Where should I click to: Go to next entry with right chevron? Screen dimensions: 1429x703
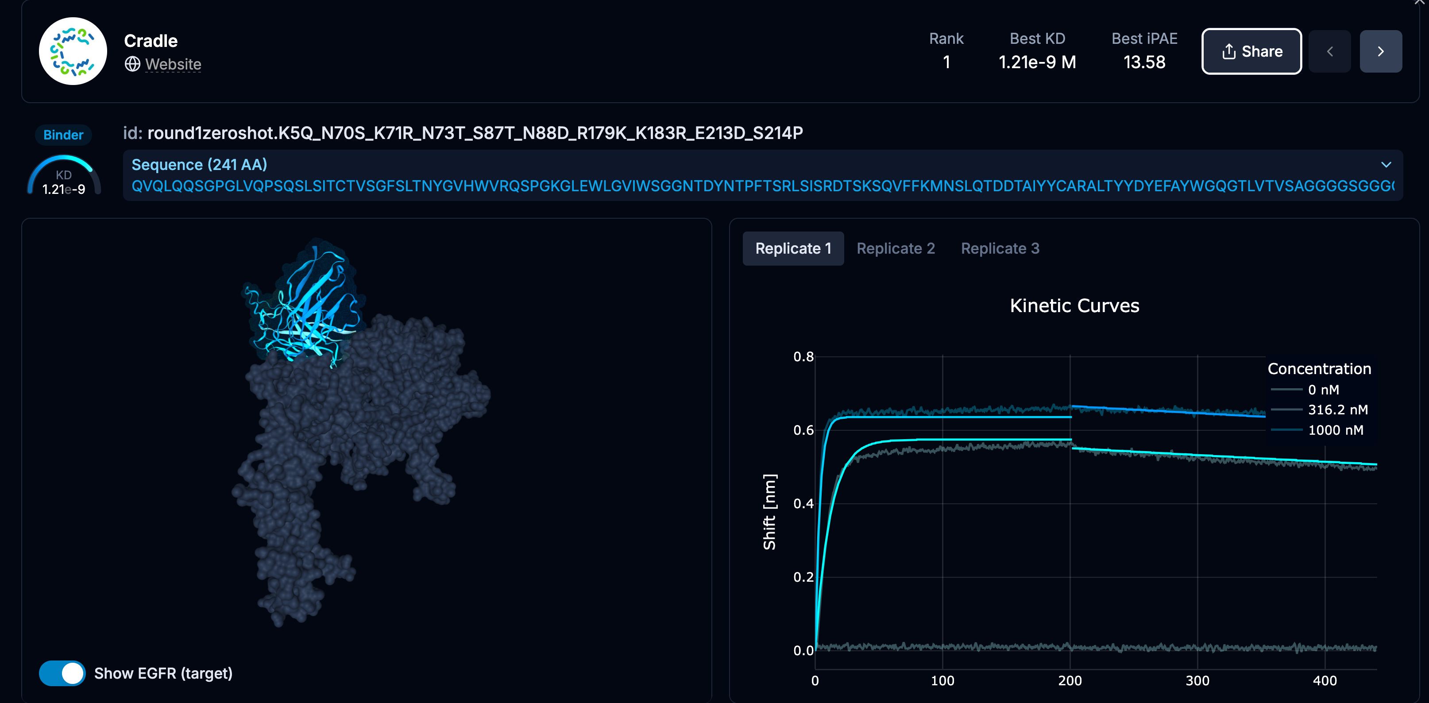click(1380, 52)
